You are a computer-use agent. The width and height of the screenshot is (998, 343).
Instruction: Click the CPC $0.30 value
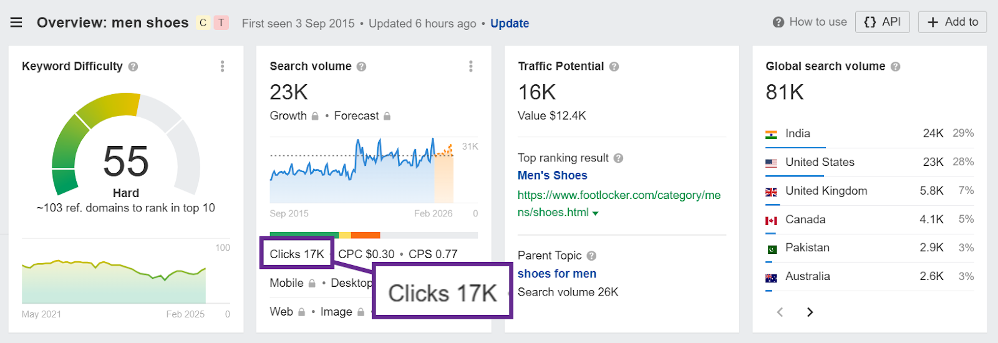point(366,254)
